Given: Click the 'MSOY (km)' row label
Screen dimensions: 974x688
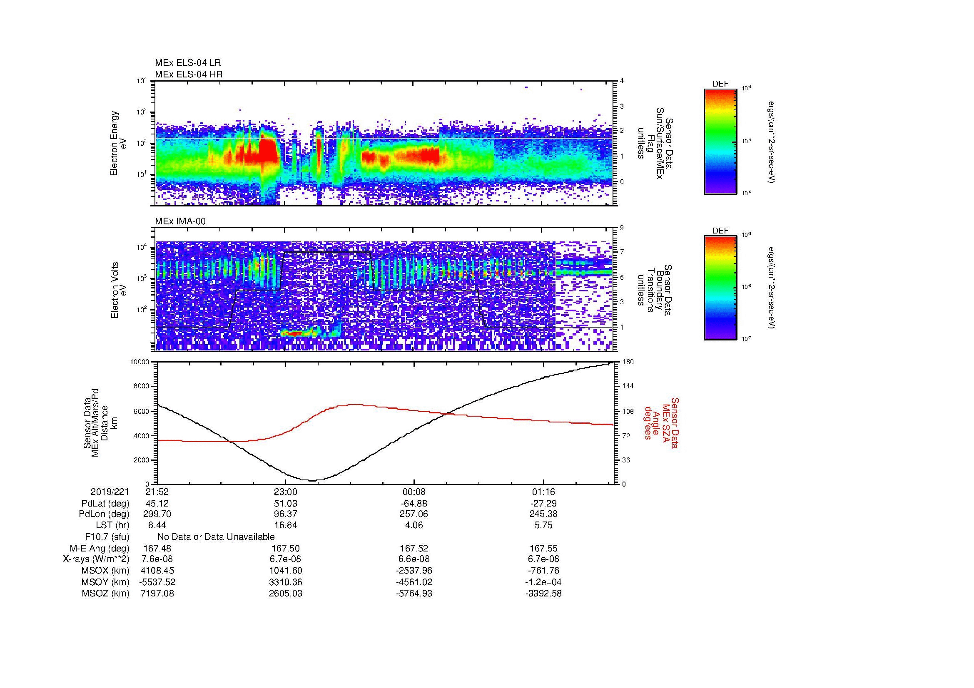Looking at the screenshot, I should tap(105, 582).
